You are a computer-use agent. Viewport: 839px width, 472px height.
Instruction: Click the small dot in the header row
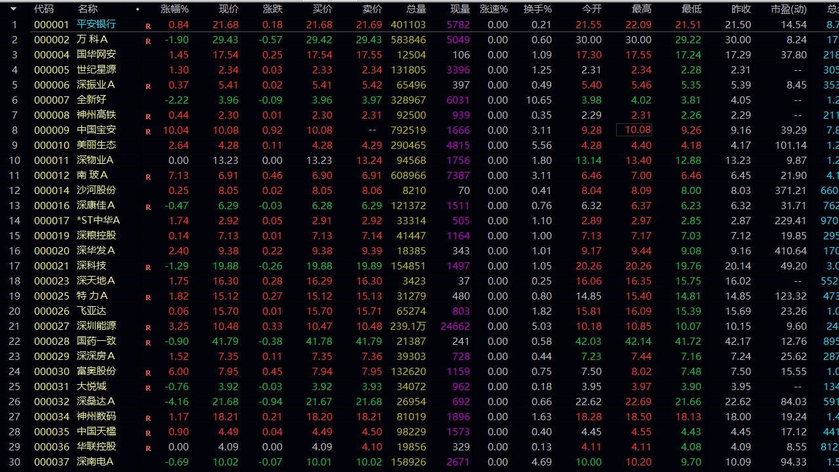tap(138, 10)
